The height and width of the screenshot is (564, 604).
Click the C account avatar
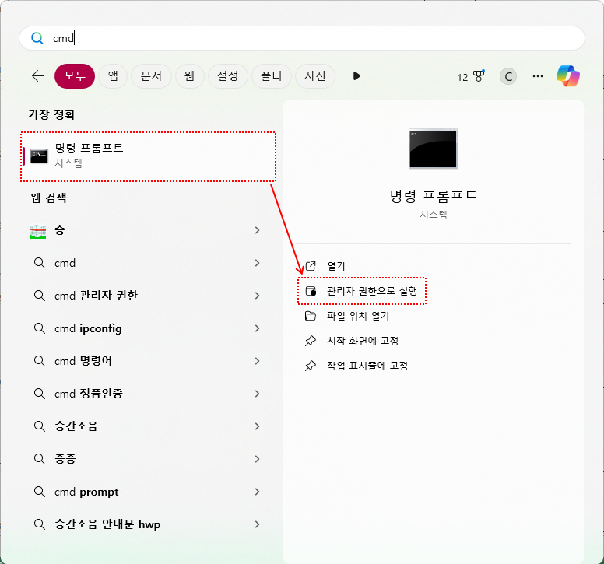coord(508,76)
